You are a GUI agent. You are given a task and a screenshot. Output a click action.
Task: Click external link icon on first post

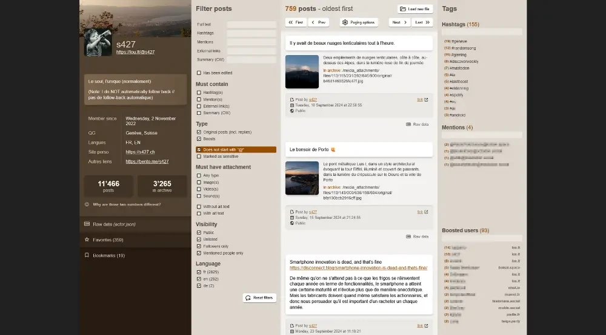click(426, 99)
